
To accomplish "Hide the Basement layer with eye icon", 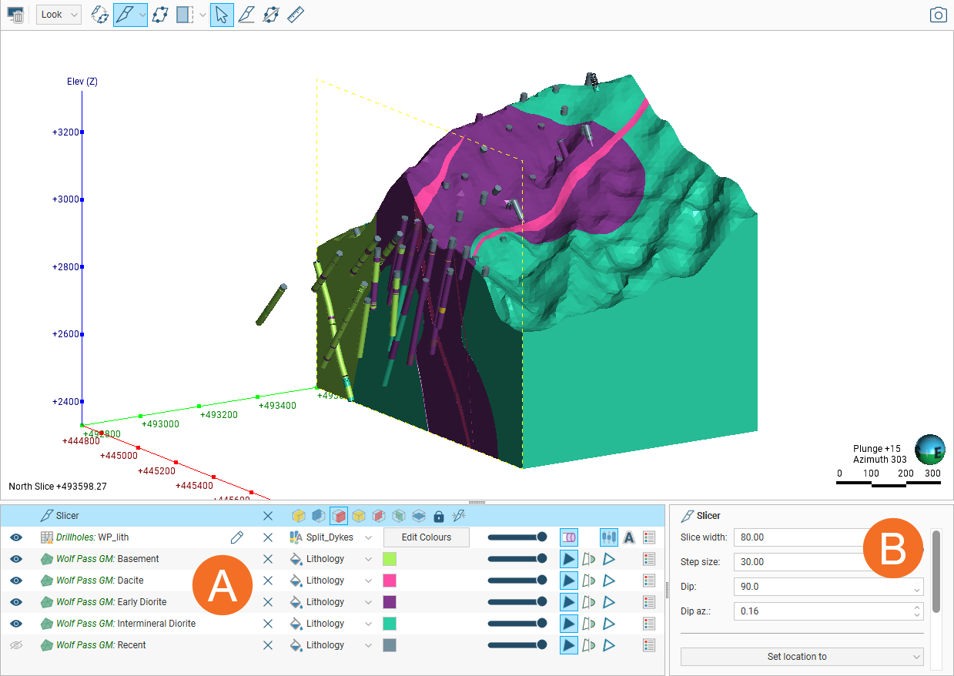I will coord(17,559).
